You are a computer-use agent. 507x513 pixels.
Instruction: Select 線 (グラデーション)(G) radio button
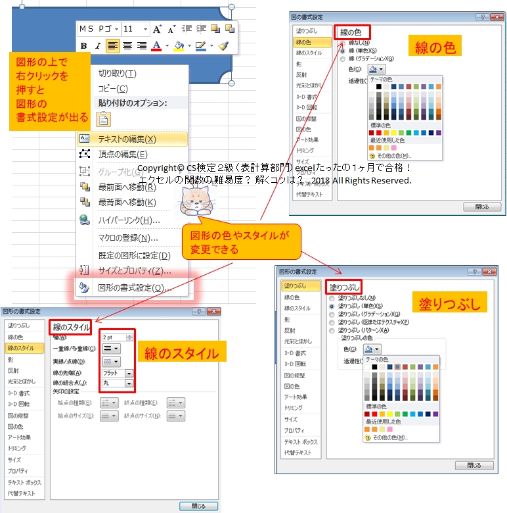point(342,59)
